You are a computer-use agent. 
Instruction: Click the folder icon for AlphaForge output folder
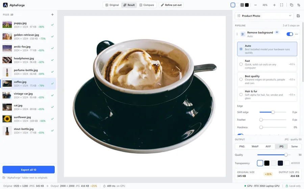click(4, 178)
